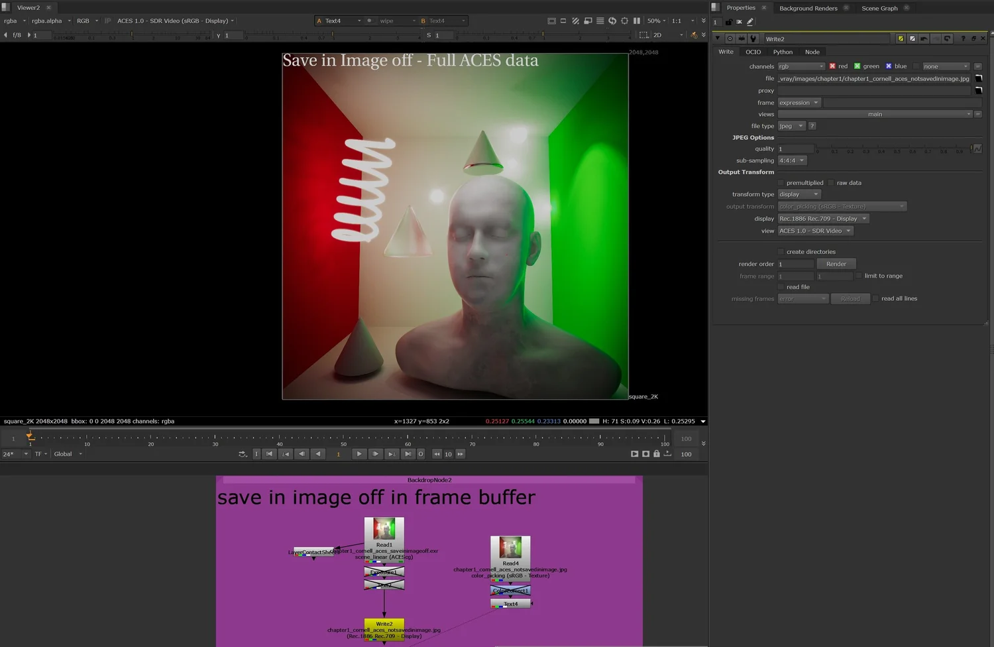This screenshot has width=994, height=647.
Task: Open the sub-sampling dropdown showing 4:4:4
Action: click(x=793, y=160)
